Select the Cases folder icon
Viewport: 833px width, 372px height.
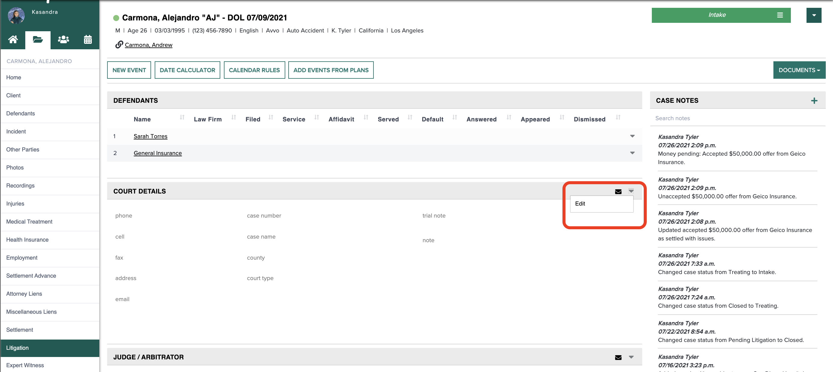[38, 39]
